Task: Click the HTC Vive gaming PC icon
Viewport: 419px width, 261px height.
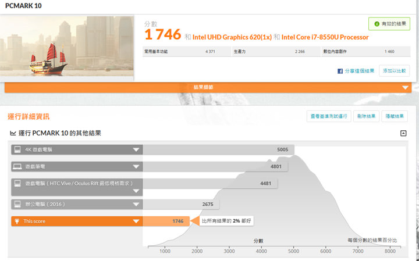Action: (x=17, y=183)
